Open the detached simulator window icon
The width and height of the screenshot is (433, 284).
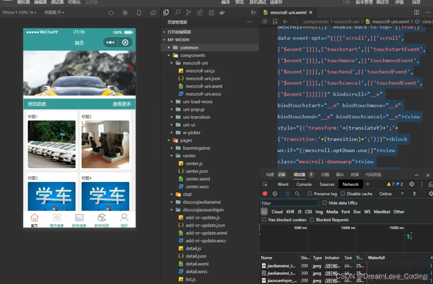click(x=153, y=13)
